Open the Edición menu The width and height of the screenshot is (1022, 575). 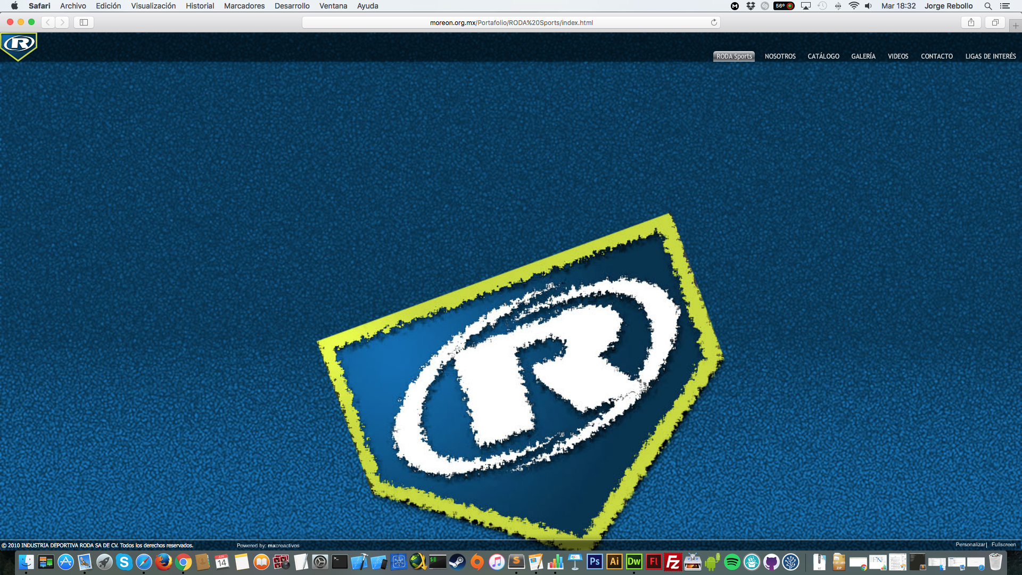tap(108, 6)
